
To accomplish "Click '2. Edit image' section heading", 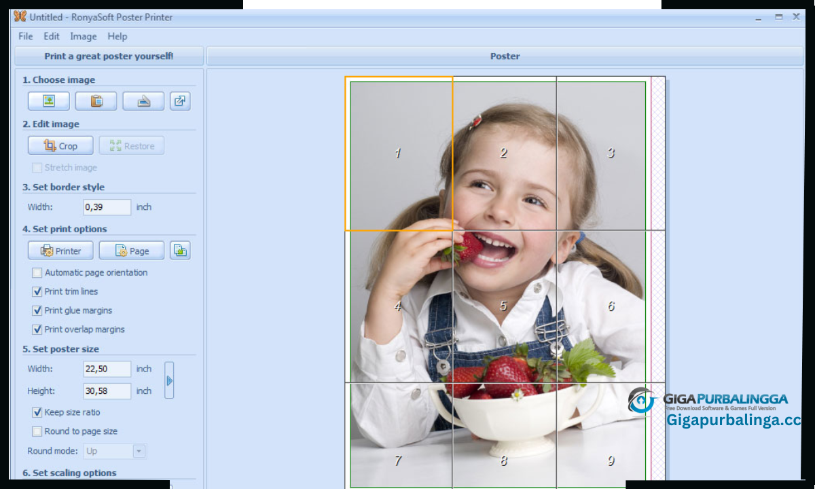I will tap(51, 124).
